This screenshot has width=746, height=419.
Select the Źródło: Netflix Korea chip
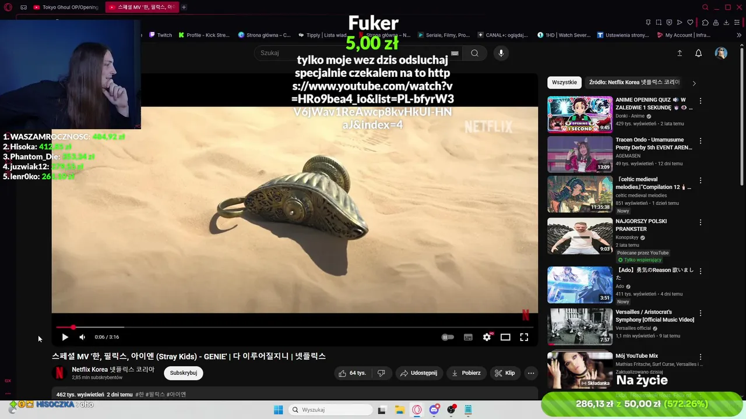tap(634, 83)
